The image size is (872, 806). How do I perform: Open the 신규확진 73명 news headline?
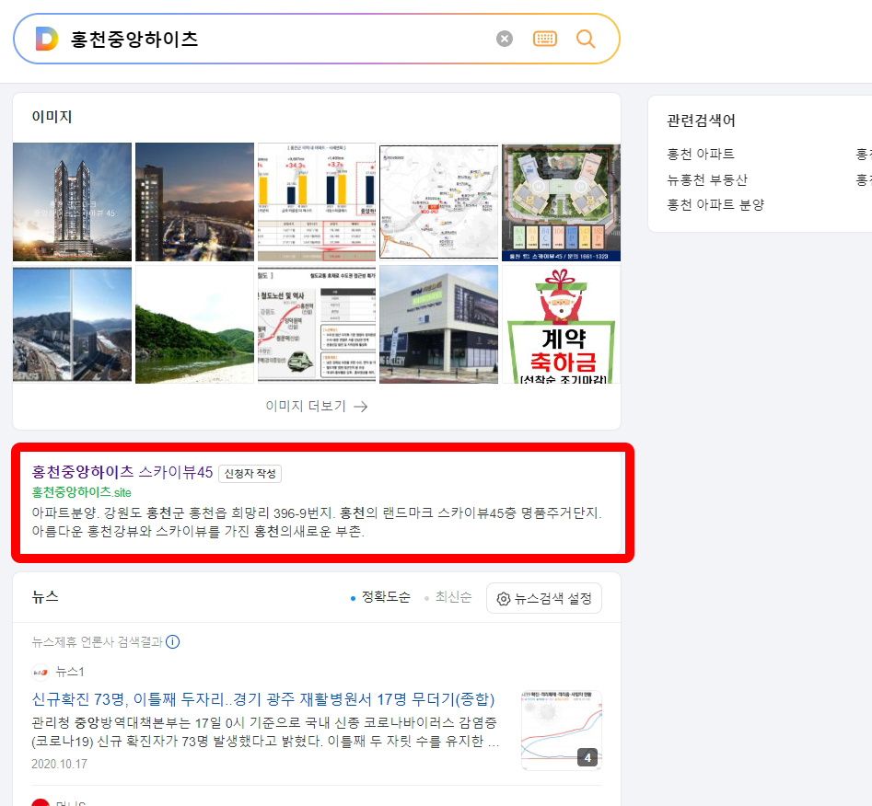coord(263,699)
